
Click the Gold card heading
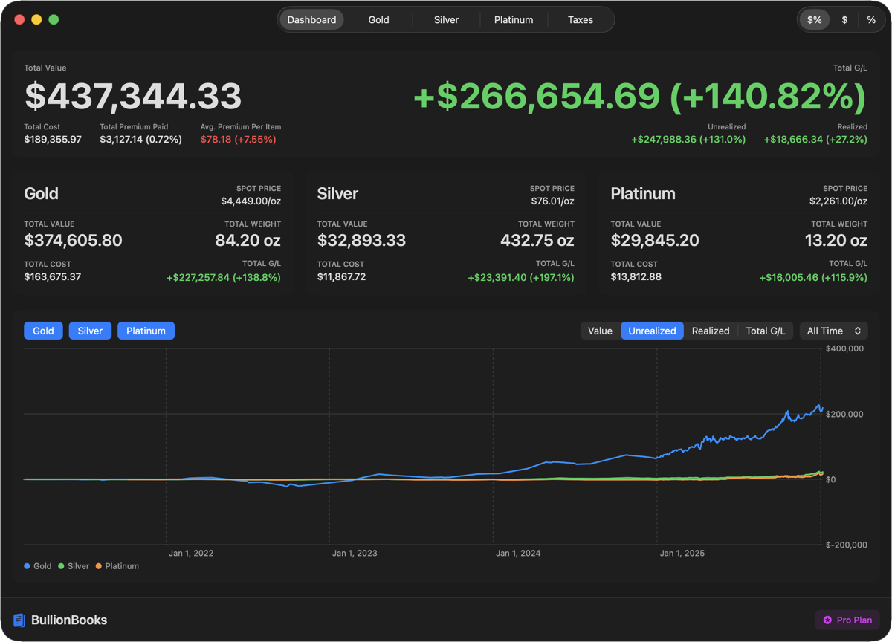(x=41, y=194)
